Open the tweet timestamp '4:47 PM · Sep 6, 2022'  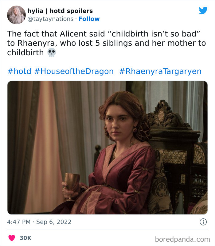[39, 222]
